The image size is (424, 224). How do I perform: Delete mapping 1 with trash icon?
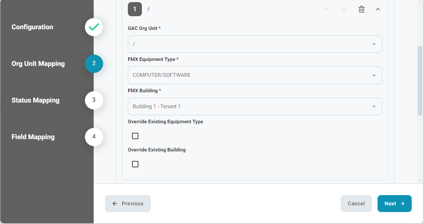coord(362,10)
